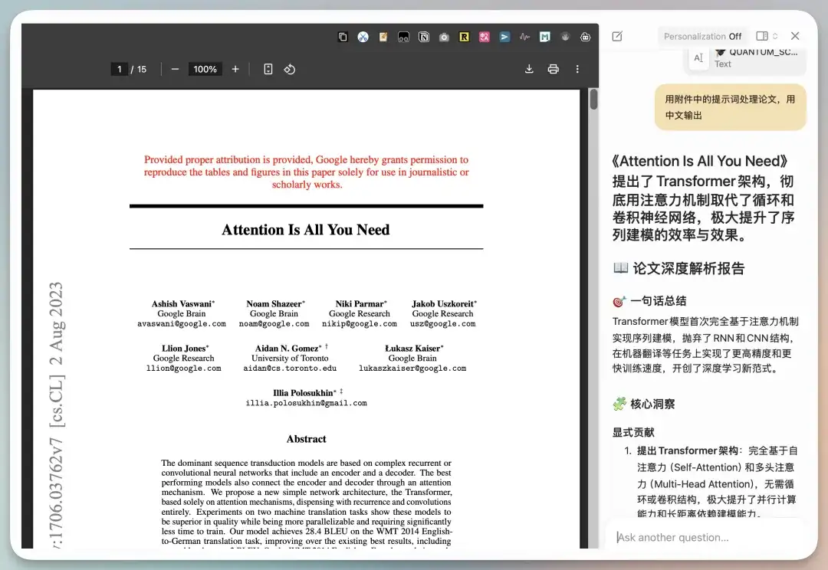Toggle Personalization Off setting
The width and height of the screenshot is (828, 570).
[702, 37]
